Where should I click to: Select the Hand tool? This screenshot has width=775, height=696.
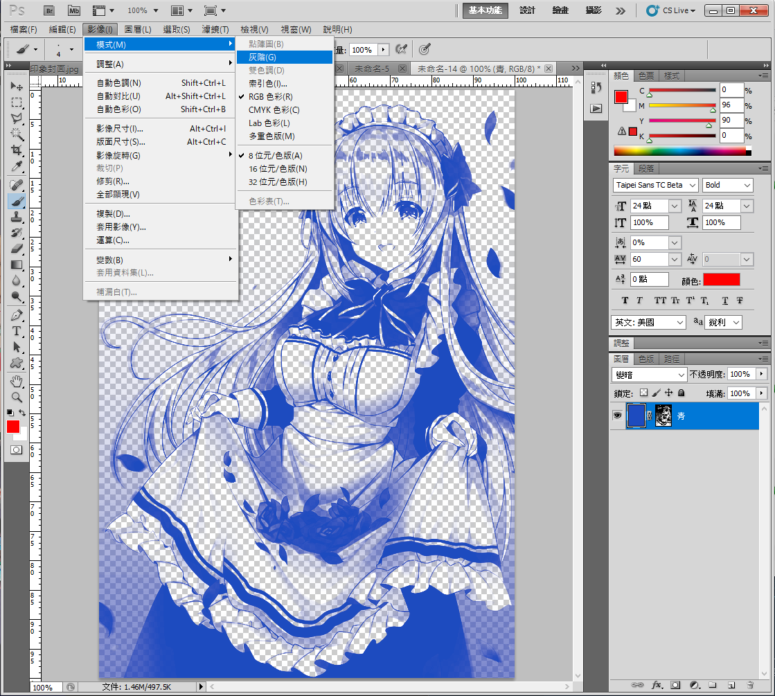pyautogui.click(x=17, y=381)
